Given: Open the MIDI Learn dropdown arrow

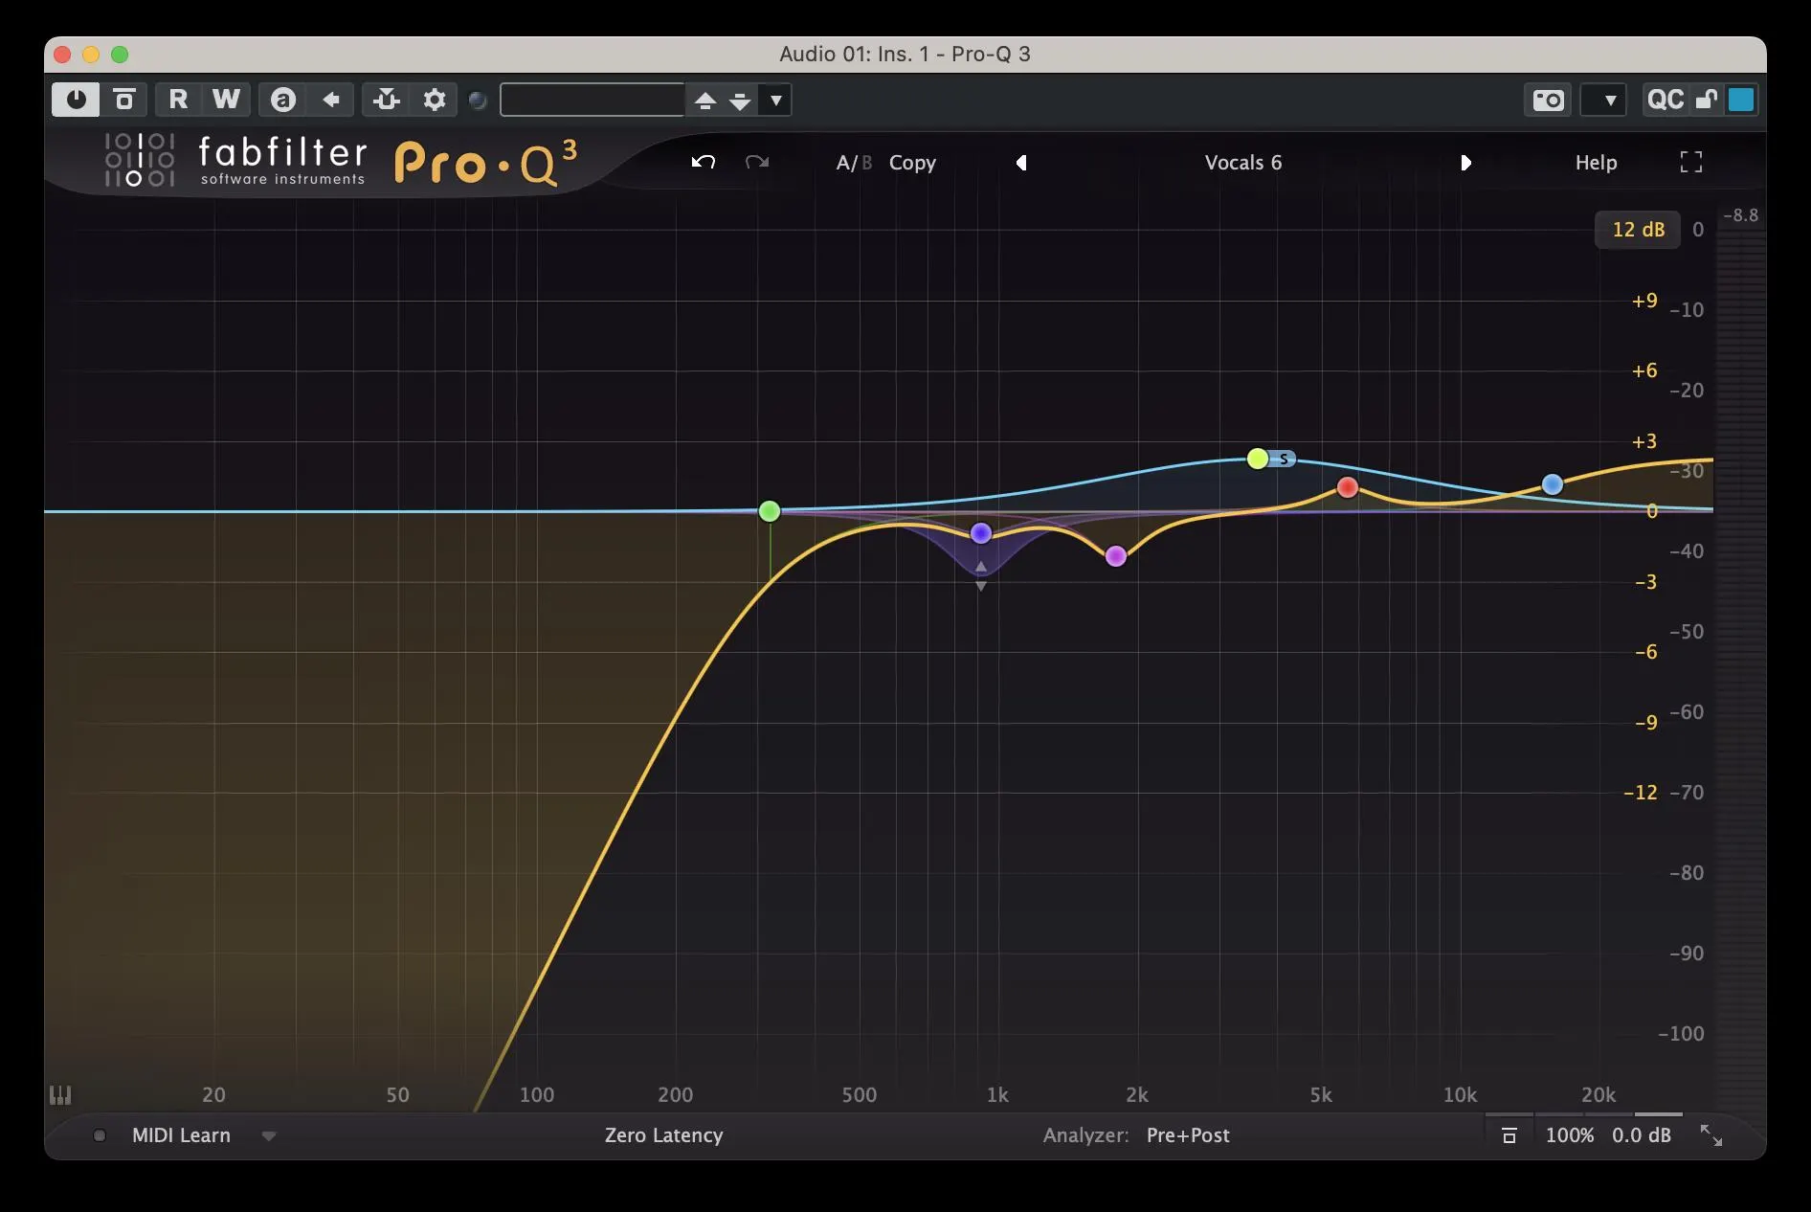Looking at the screenshot, I should pos(269,1135).
